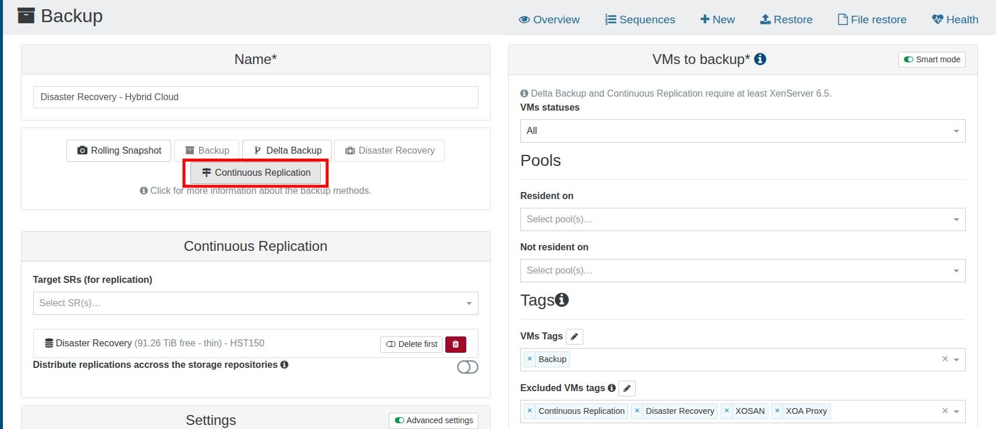Image resolution: width=996 pixels, height=429 pixels.
Task: Click the Delete first button
Action: pyautogui.click(x=411, y=344)
